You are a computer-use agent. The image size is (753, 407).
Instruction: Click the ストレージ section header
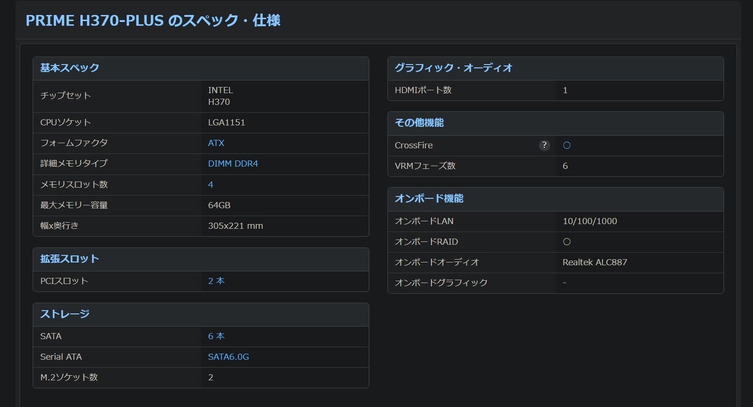pyautogui.click(x=65, y=314)
